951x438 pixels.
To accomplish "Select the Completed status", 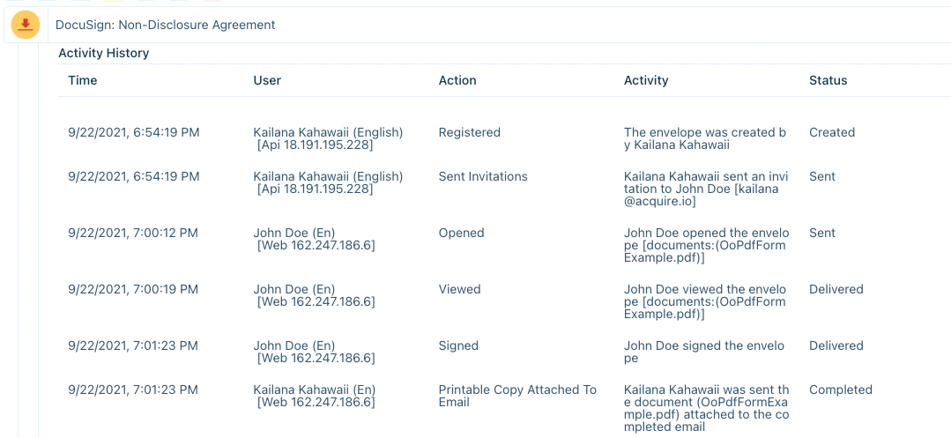I will coord(841,390).
